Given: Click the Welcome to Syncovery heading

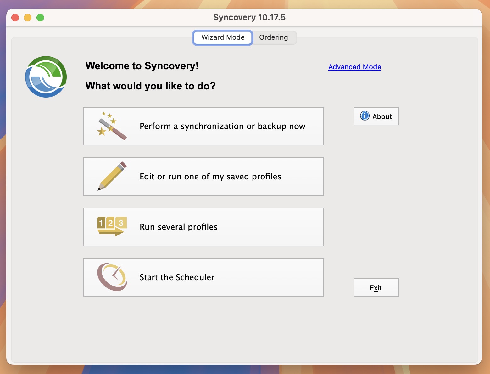Looking at the screenshot, I should click(142, 66).
